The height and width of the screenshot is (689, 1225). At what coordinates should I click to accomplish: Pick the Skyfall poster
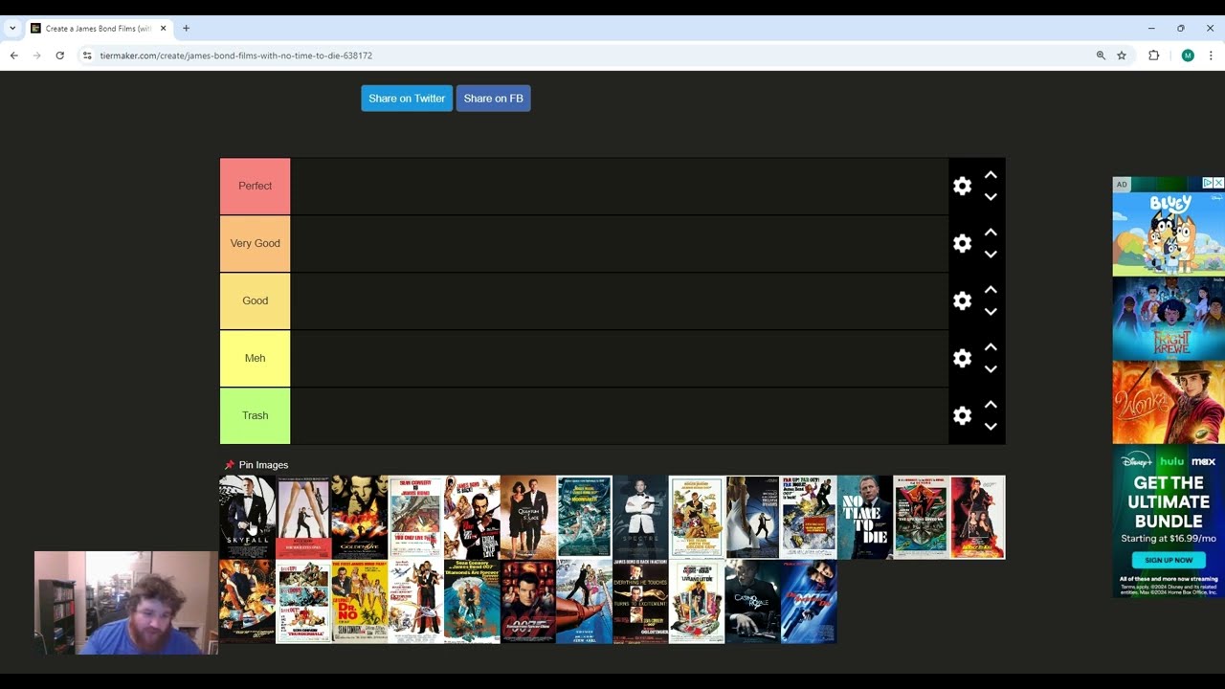[248, 517]
